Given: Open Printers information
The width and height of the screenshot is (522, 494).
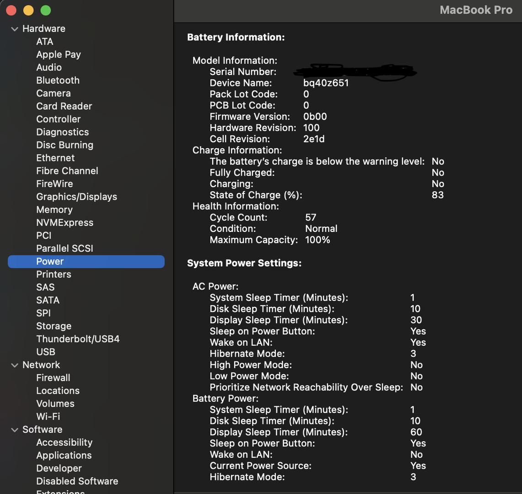Looking at the screenshot, I should pyautogui.click(x=54, y=274).
